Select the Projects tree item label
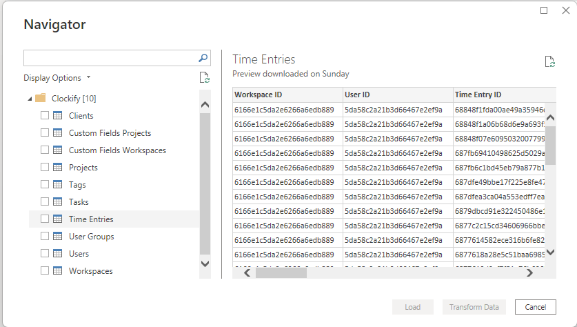 pos(83,168)
